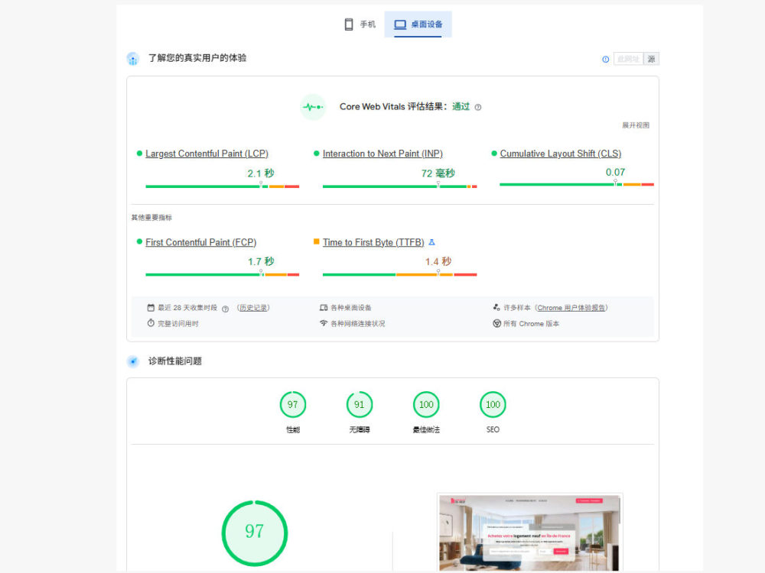Click the FCP distribution bar
The image size is (765, 573).
tap(223, 274)
